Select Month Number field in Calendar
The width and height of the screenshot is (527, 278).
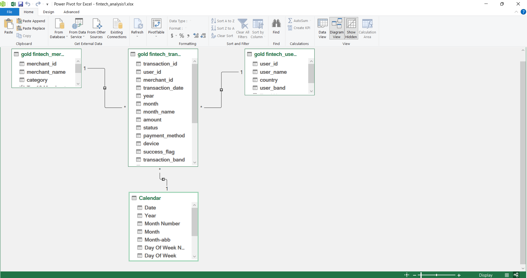162,223
